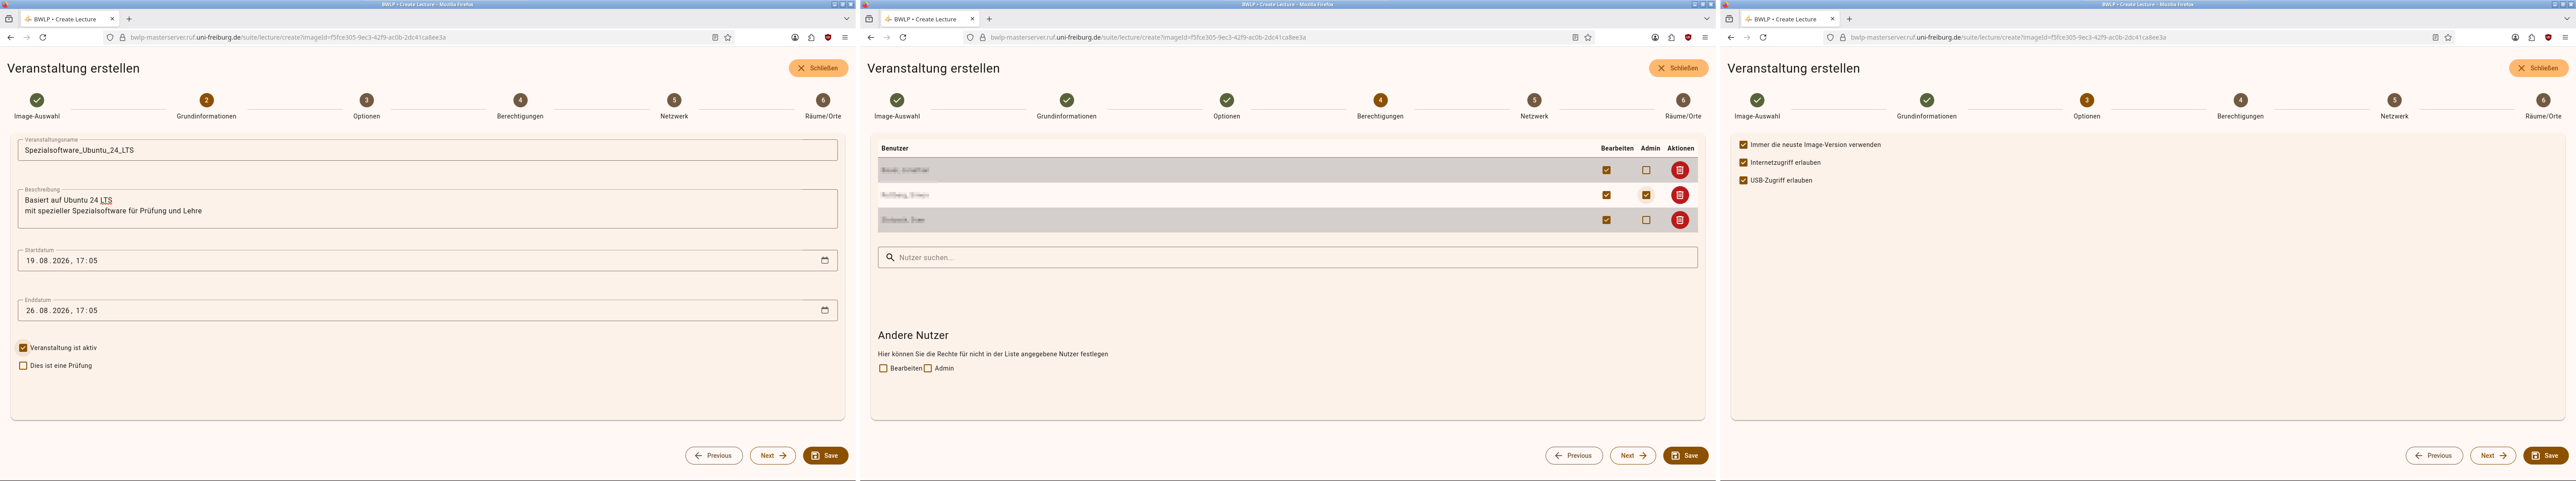
Task: Uncheck the ticked Admin box in user table
Action: [x=1646, y=195]
